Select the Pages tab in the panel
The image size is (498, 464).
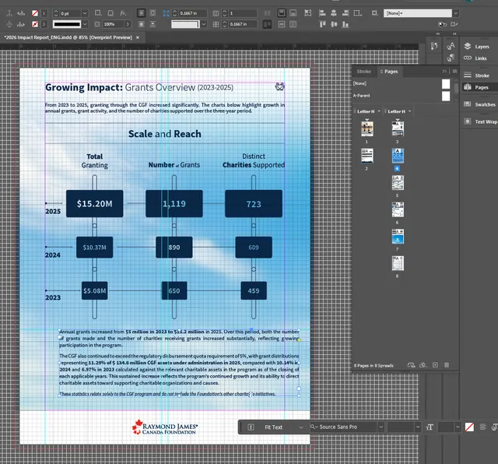[x=389, y=71]
